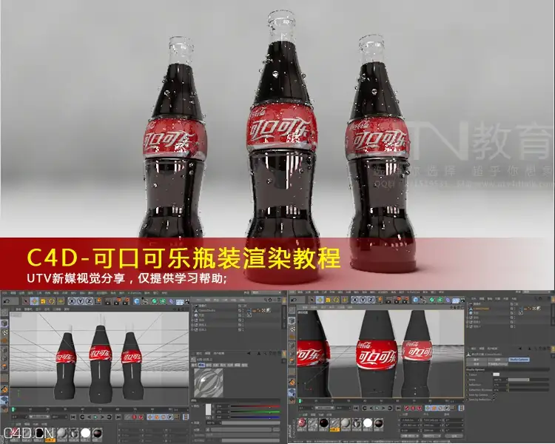
Task: Click material preview thumbnail in left attribute panel
Action: click(x=209, y=383)
